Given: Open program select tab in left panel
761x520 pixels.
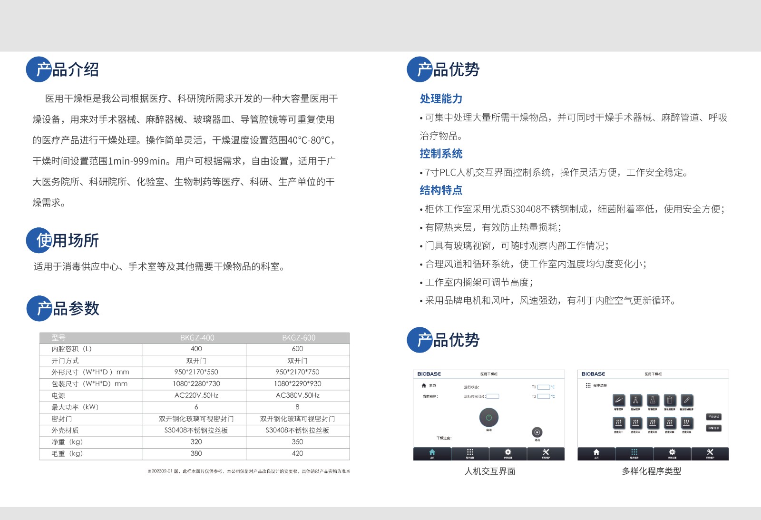Looking at the screenshot, I should 470,453.
